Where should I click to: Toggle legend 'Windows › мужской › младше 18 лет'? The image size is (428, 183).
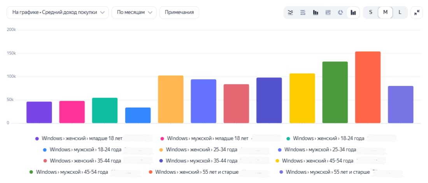(x=204, y=139)
